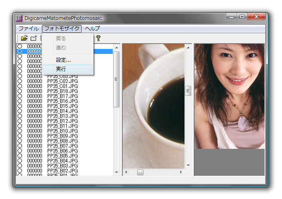282x199 pixels.
Task: Click the coffee image horizontal scrollbar thumb
Action: 140,172
